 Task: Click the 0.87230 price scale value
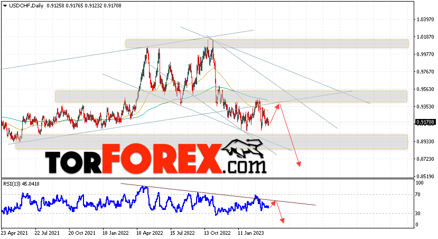click(425, 159)
